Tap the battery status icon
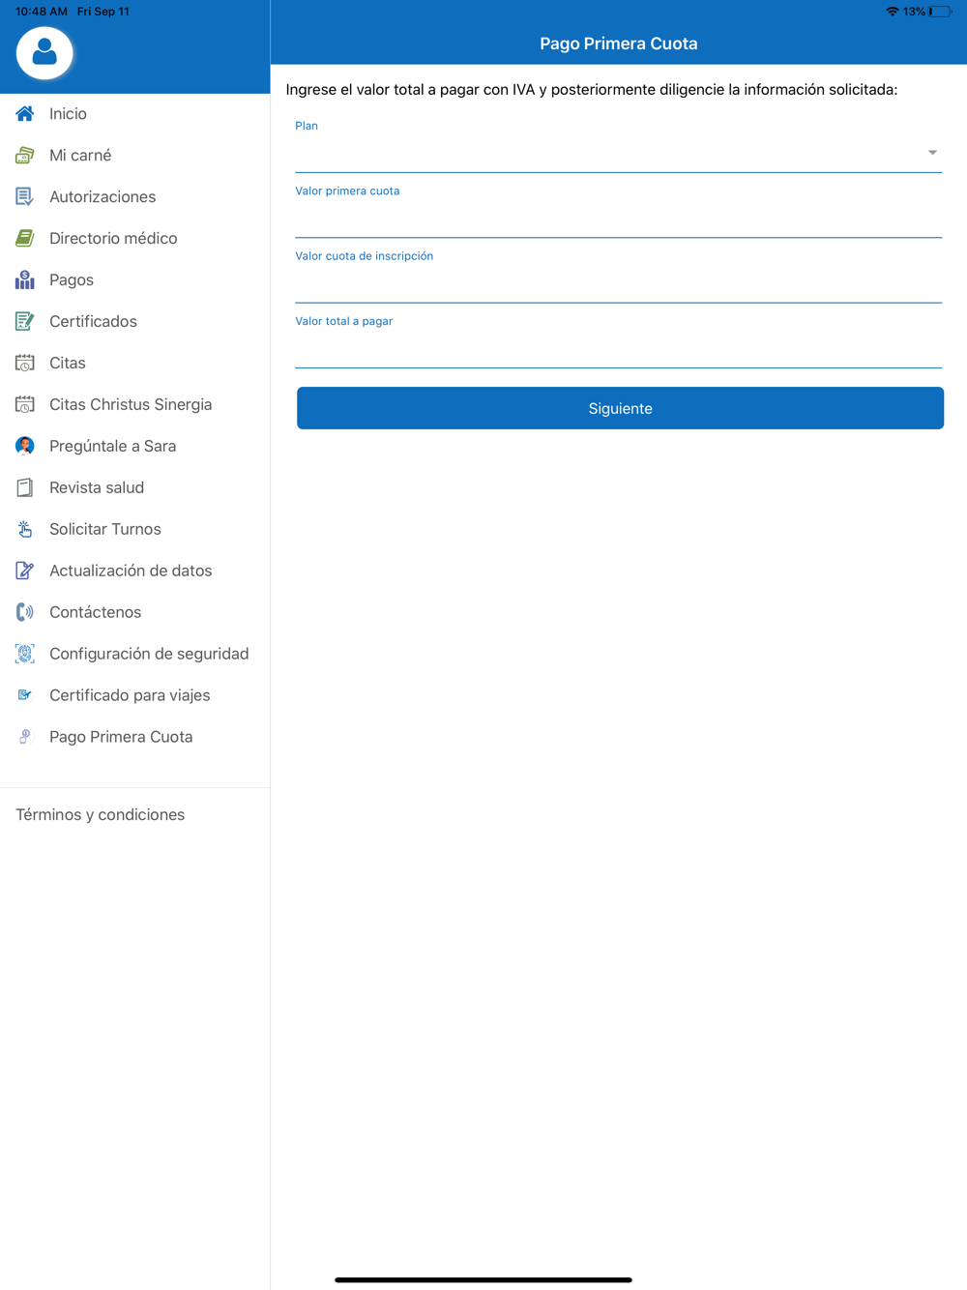The image size is (967, 1290). [940, 12]
